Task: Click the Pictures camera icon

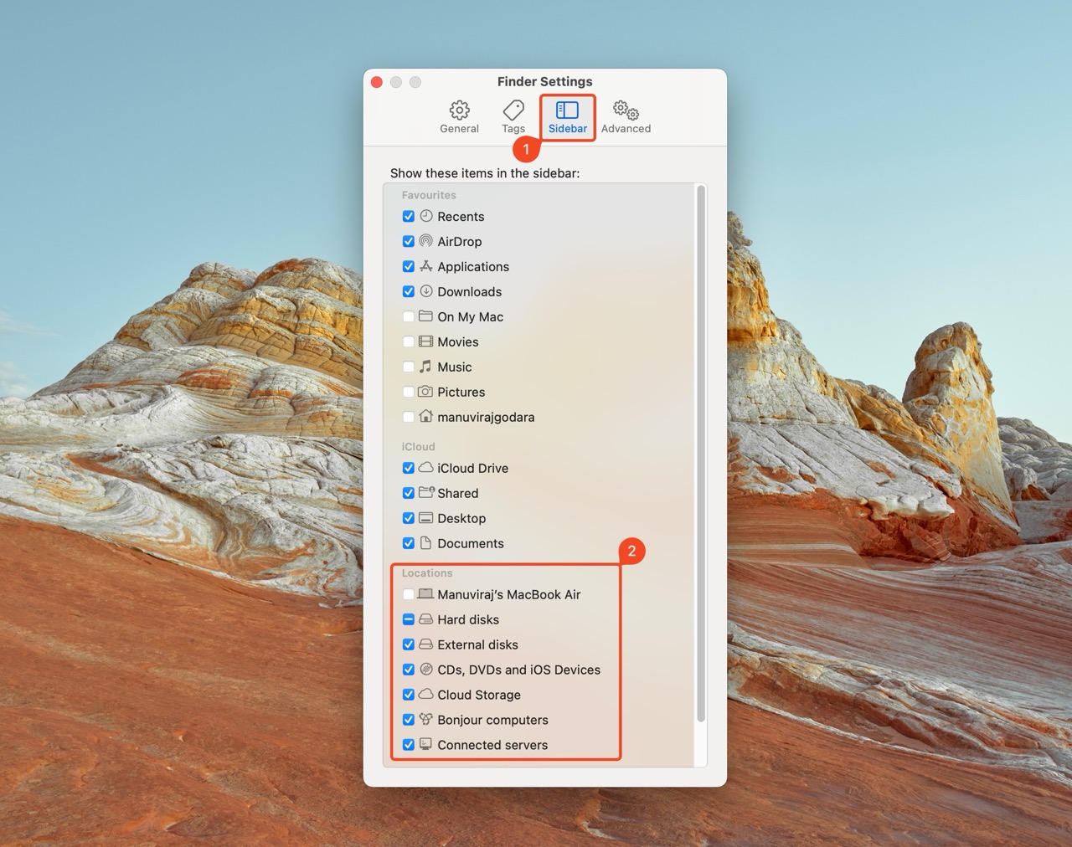Action: [426, 392]
